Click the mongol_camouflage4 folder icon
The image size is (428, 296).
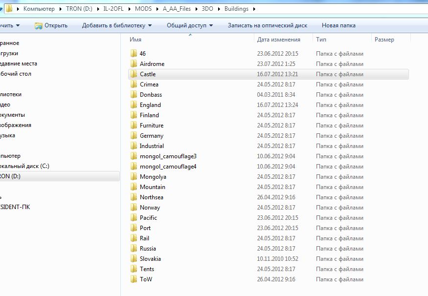(134, 166)
